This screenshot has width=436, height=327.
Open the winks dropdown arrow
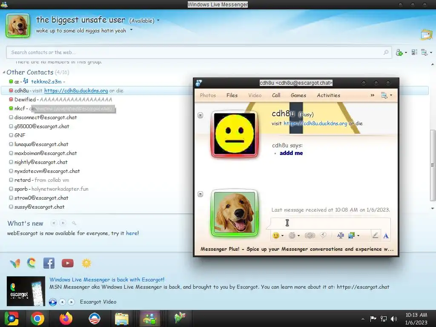298,236
